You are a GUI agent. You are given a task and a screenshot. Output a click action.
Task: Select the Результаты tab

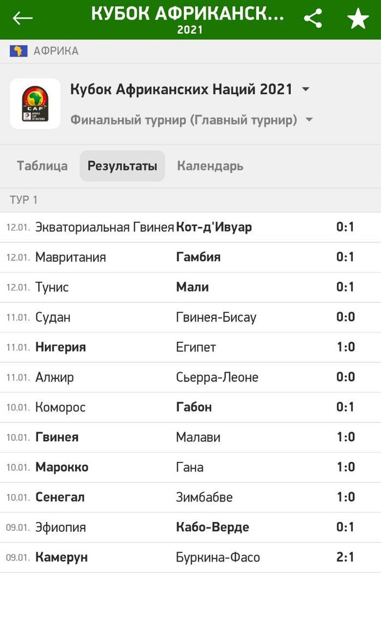[122, 166]
